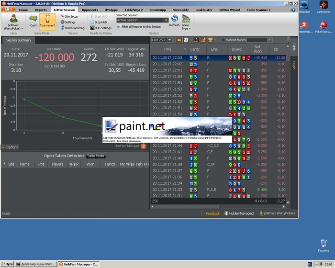Click the Time column sort arrow
Viewport: 335px width, 268px height.
click(185, 49)
